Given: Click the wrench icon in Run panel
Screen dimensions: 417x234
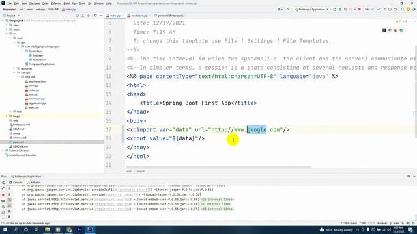Looking at the screenshot, I should point(3,188).
